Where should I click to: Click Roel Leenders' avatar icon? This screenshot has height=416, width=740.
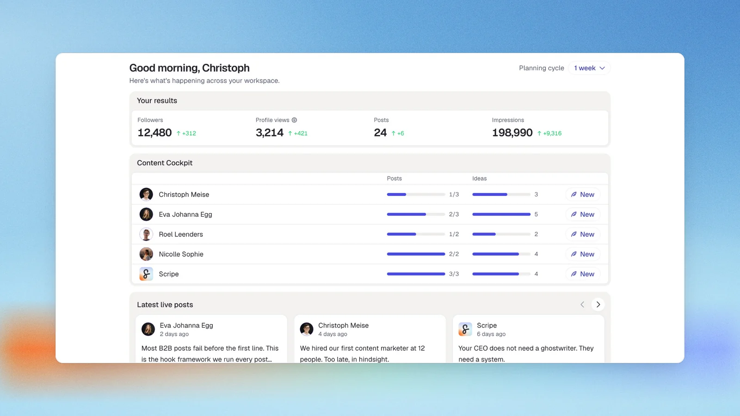(146, 234)
